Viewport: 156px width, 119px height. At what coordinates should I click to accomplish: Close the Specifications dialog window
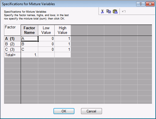(x=150, y=4)
